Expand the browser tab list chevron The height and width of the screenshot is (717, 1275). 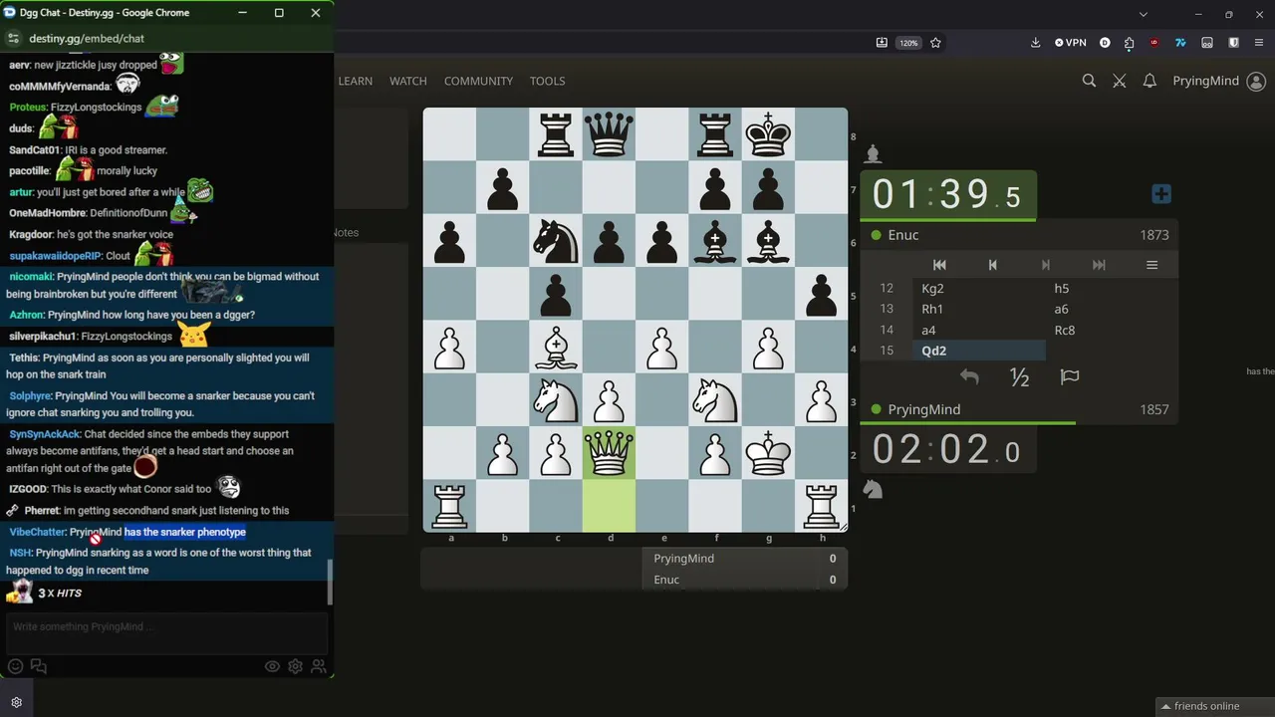(x=1144, y=14)
